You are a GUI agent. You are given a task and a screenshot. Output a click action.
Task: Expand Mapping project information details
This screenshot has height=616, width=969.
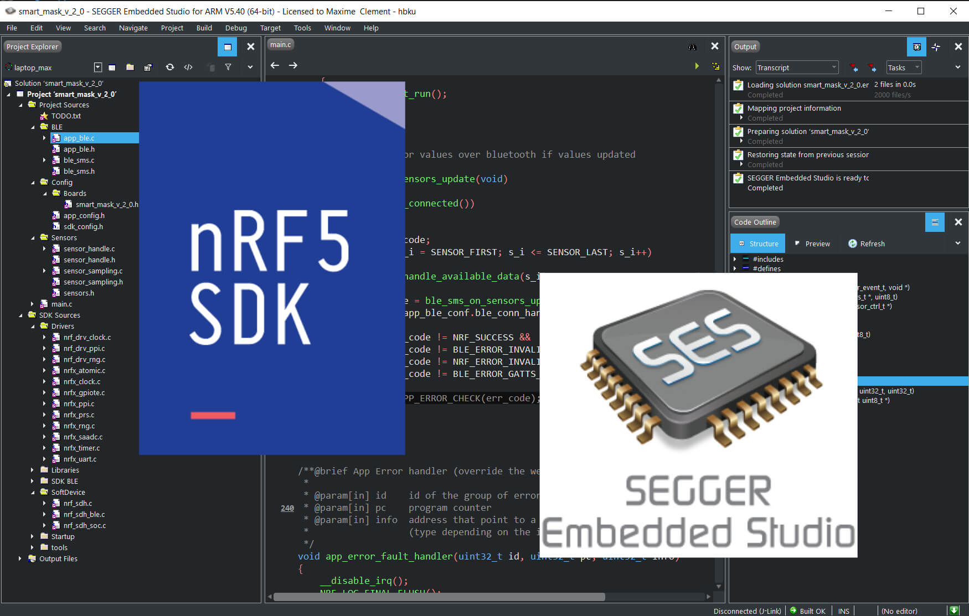click(x=741, y=118)
